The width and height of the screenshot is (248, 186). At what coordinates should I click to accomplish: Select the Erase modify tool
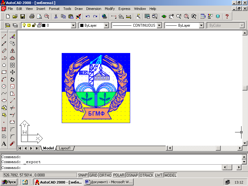click(x=12, y=36)
